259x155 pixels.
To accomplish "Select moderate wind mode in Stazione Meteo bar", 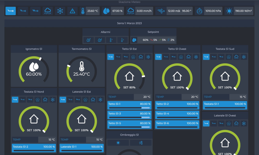I will (x=23, y=11).
